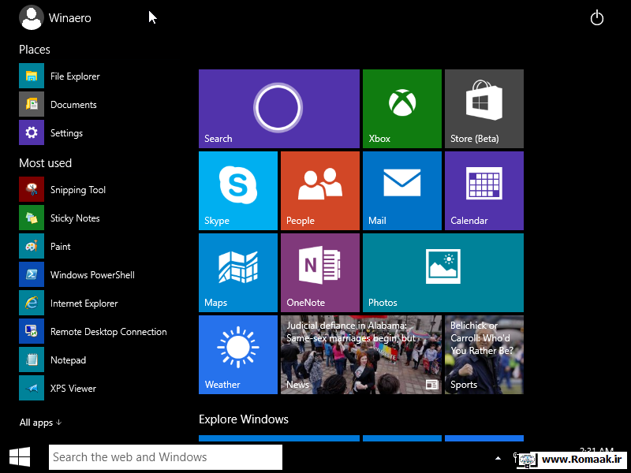Open the Weather tile

(x=238, y=355)
